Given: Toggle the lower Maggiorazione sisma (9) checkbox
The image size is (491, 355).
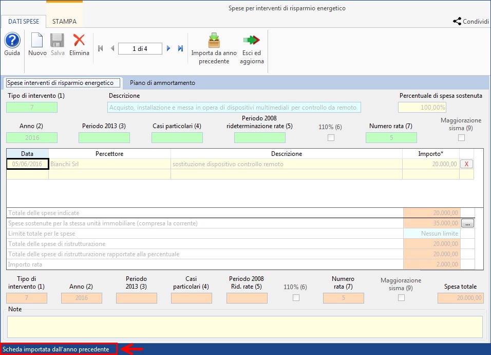Looking at the screenshot, I should click(401, 297).
